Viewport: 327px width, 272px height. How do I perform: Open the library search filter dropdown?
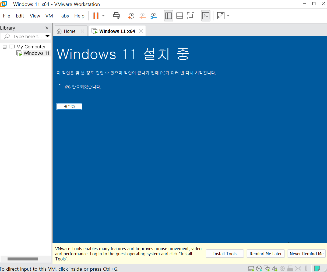(x=48, y=36)
